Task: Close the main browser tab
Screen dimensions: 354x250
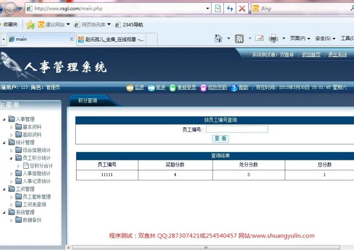Action: coord(72,39)
